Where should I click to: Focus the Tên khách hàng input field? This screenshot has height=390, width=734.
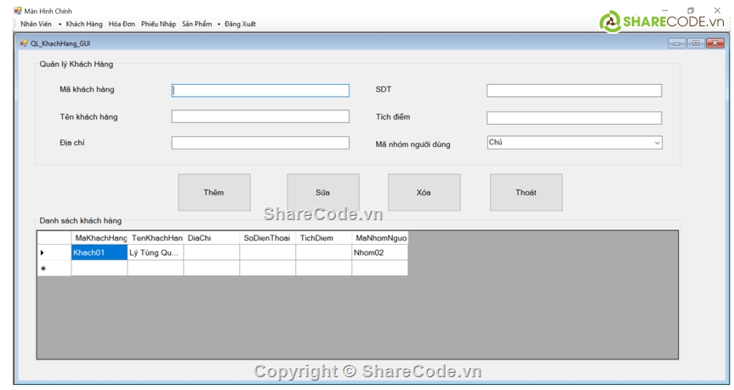point(260,116)
